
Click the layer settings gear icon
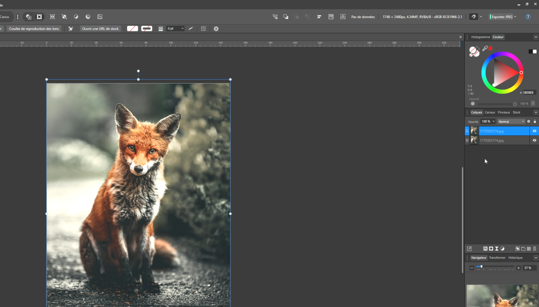[528, 122]
